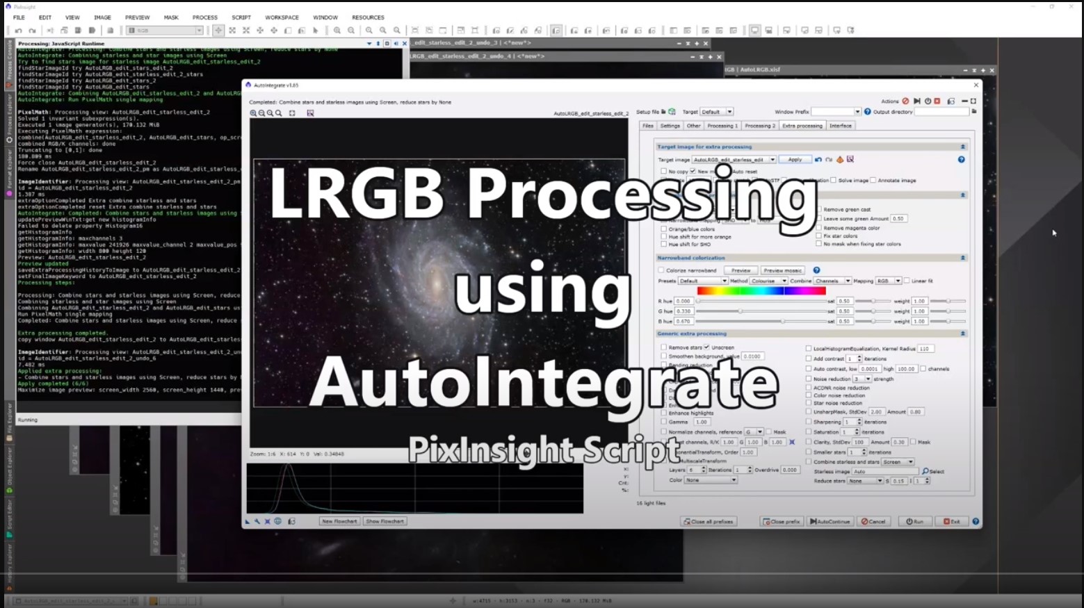Click the G hue slider handle
The height and width of the screenshot is (608, 1084).
740,311
